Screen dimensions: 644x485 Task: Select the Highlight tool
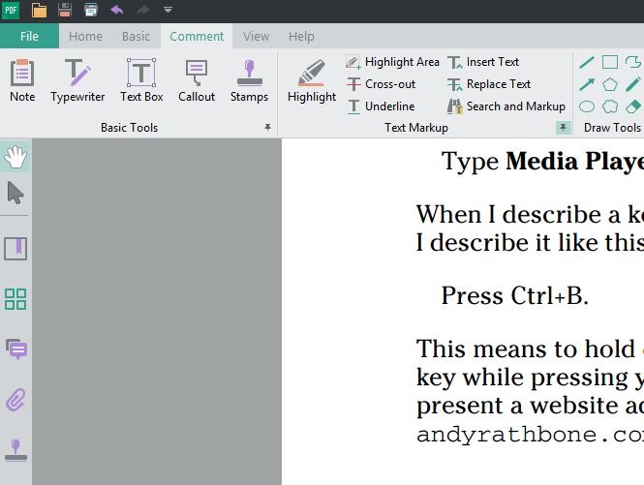(311, 80)
